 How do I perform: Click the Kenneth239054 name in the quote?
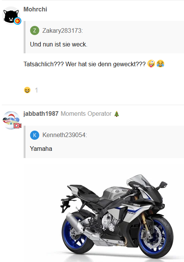click(65, 135)
